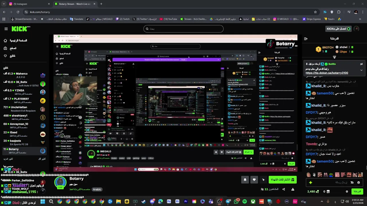
Task: Open iSaad channel in sidebar
Action: pos(24,134)
